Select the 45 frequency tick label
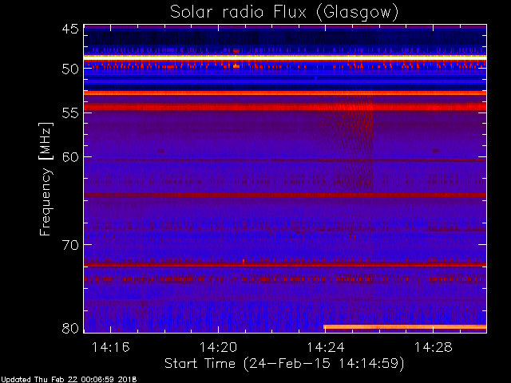The width and height of the screenshot is (511, 383). pyautogui.click(x=70, y=30)
